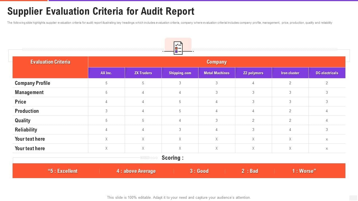
Task: Click the checklist document icon above the table
Action: (x=179, y=48)
